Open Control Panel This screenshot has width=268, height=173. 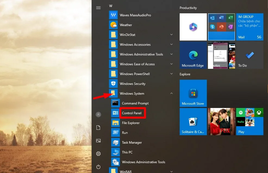132,113
